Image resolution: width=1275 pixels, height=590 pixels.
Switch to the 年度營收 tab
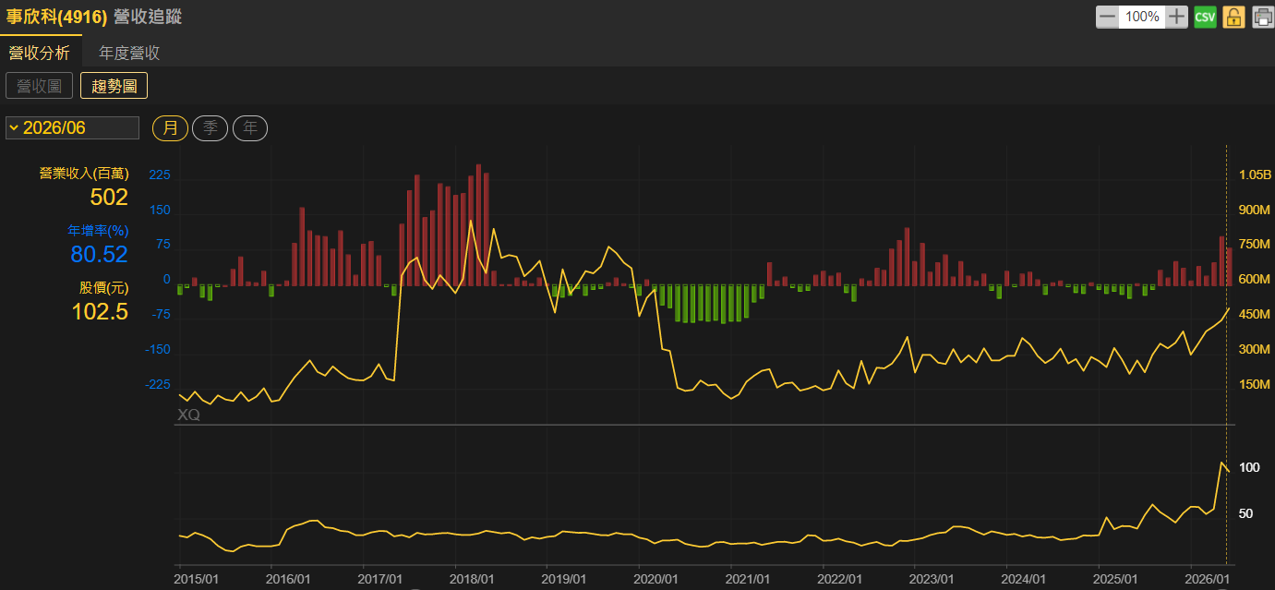click(x=129, y=53)
